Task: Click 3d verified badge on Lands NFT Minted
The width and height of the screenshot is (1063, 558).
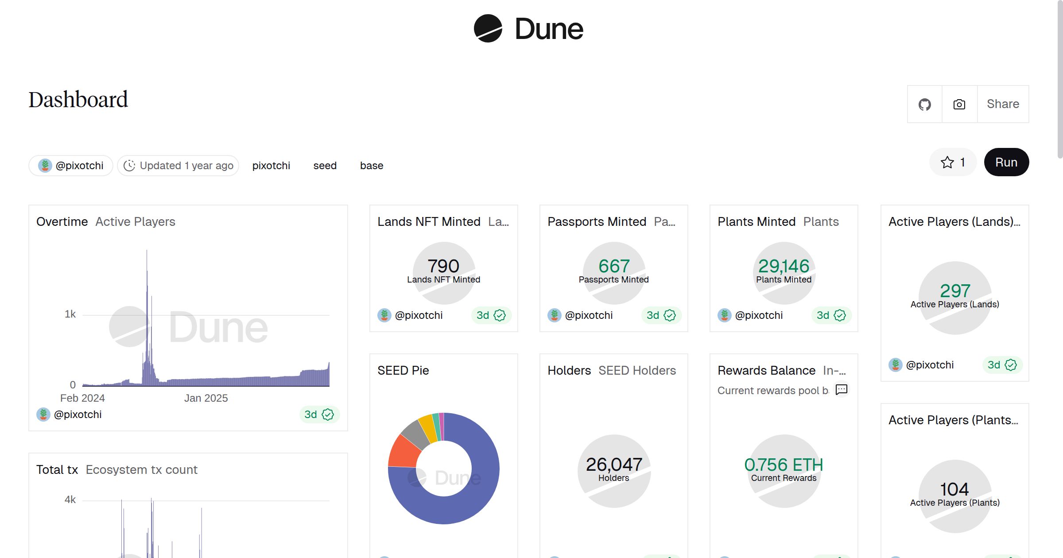Action: coord(491,315)
